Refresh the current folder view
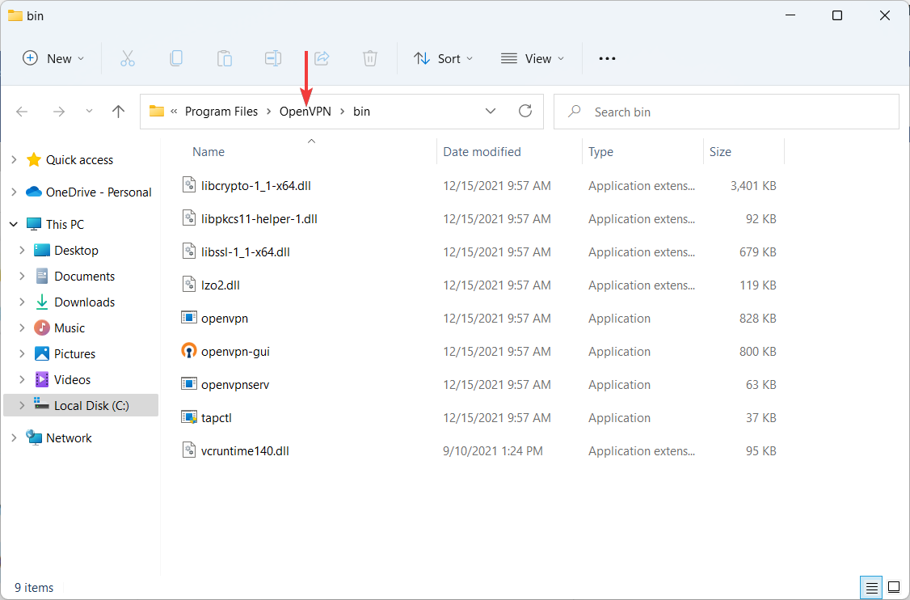The width and height of the screenshot is (910, 600). pos(525,112)
